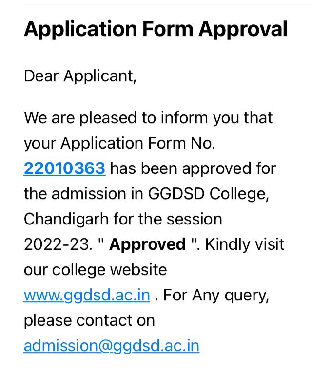This screenshot has height=373, width=312.
Task: Select the bold "Approved" status word
Action: [147, 244]
